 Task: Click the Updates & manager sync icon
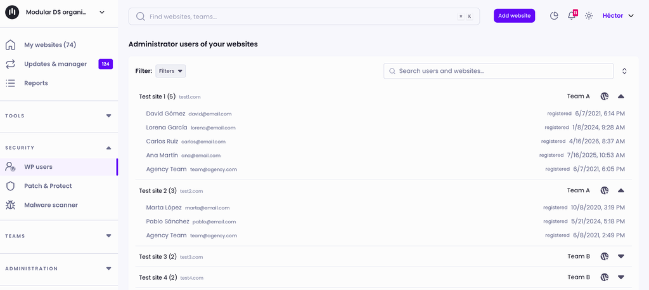(10, 64)
